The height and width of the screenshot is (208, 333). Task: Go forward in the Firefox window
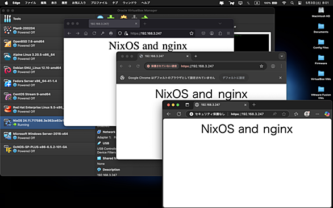pos(77,34)
